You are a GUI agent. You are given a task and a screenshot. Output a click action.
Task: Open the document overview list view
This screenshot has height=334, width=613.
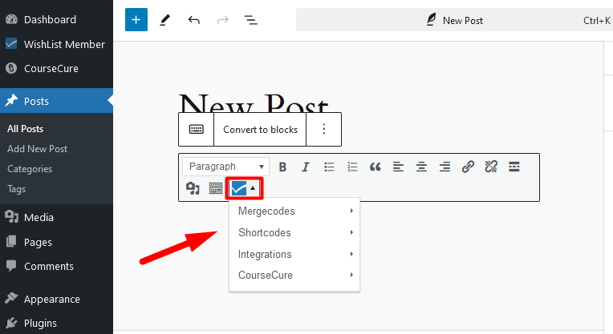250,20
